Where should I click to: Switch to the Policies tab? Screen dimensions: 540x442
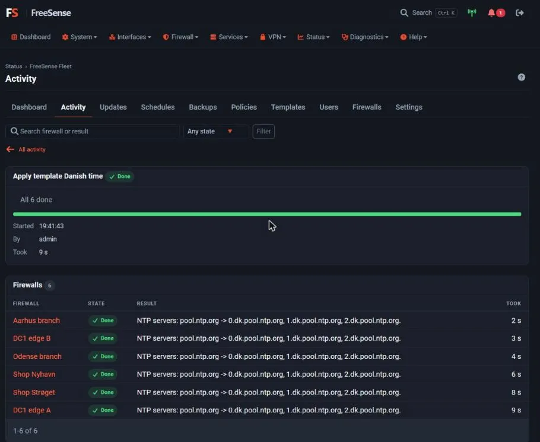tap(244, 107)
